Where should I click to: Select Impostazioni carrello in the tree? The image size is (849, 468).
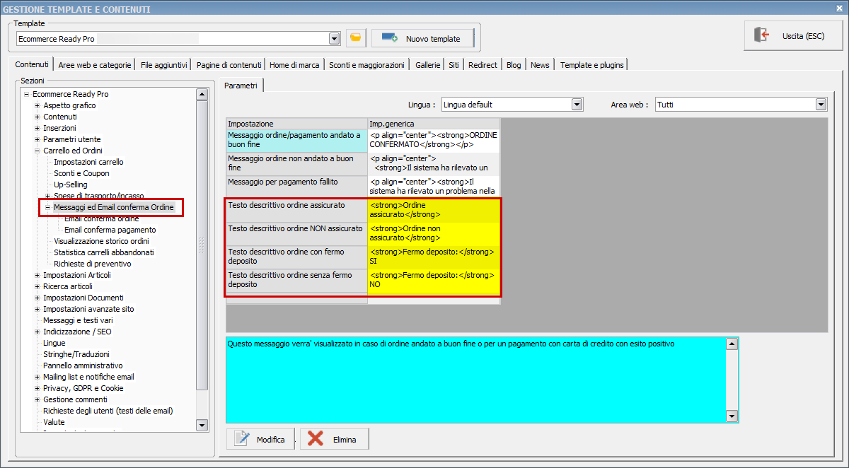click(x=88, y=162)
